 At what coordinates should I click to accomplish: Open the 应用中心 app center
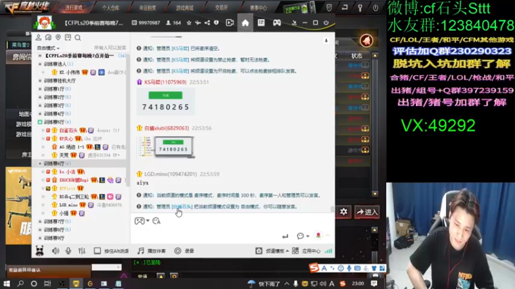pos(306,250)
